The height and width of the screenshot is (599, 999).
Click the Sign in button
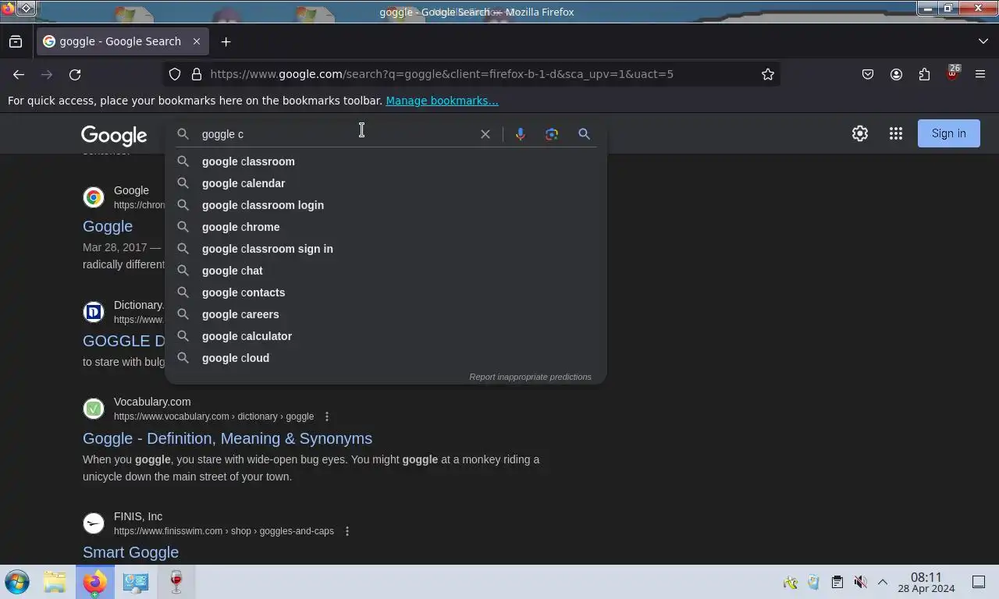point(949,133)
